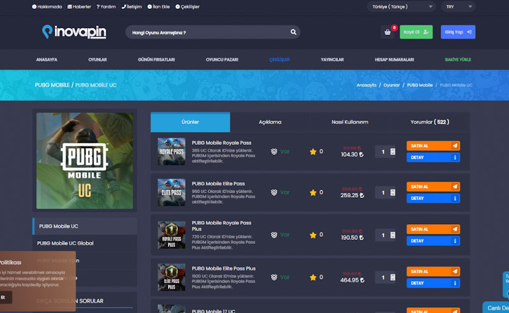Click quantity stepper for Elite Pass 259.25

(x=393, y=192)
